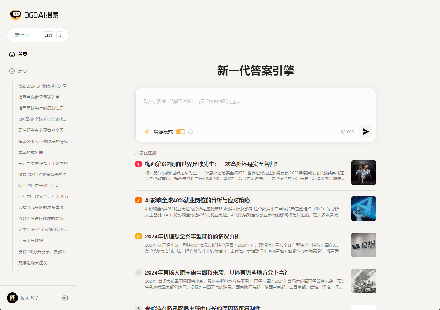Open the AI影响全球40%就业岗位 article headline
Viewport: 440px width, 310px height.
197,200
